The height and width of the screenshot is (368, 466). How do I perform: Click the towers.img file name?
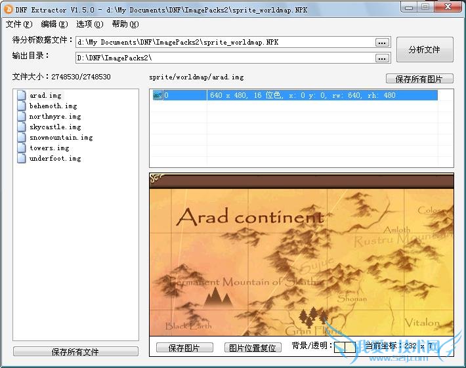click(x=49, y=148)
